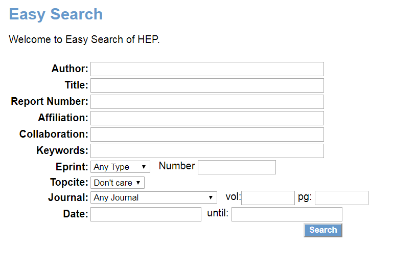This screenshot has width=416, height=267.
Task: Click the 'Journal:' label text
Action: pyautogui.click(x=68, y=198)
